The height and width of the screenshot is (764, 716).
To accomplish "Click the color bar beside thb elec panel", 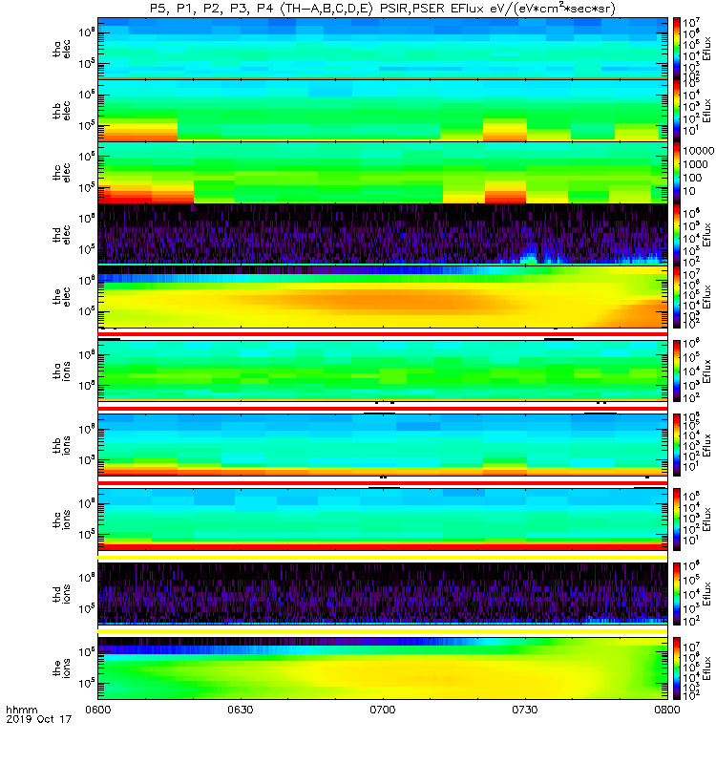I will (x=677, y=111).
